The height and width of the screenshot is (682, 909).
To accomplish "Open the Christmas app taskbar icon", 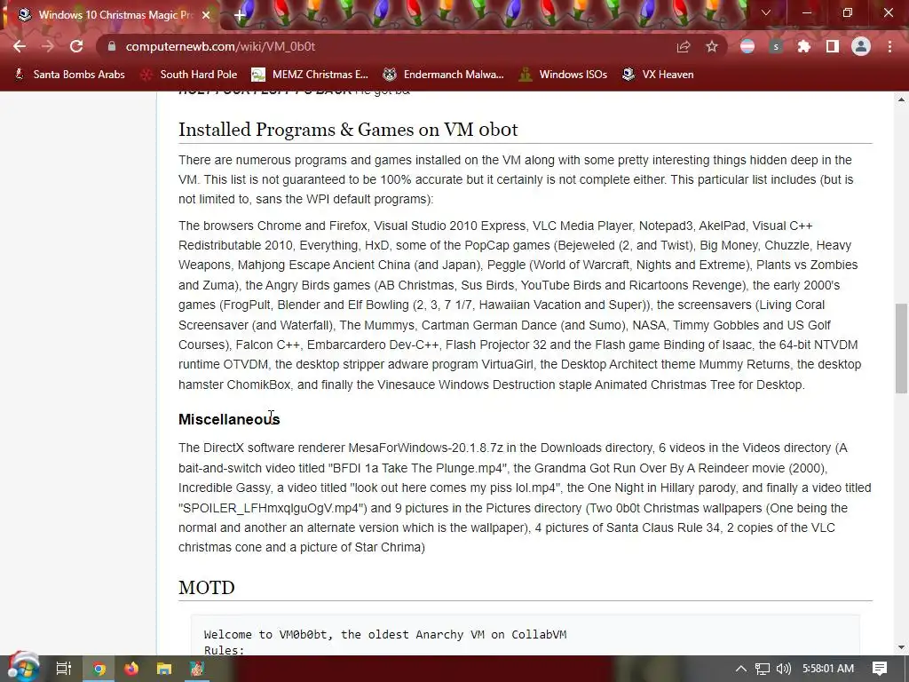I will pos(197,669).
